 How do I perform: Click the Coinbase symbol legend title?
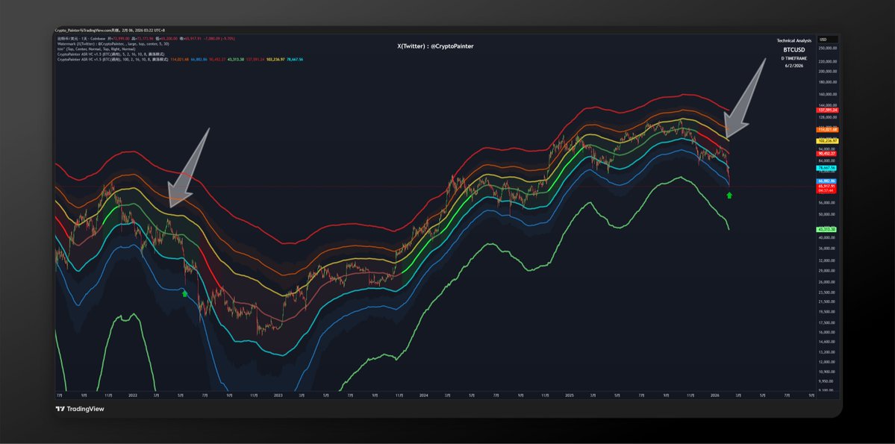(82, 39)
